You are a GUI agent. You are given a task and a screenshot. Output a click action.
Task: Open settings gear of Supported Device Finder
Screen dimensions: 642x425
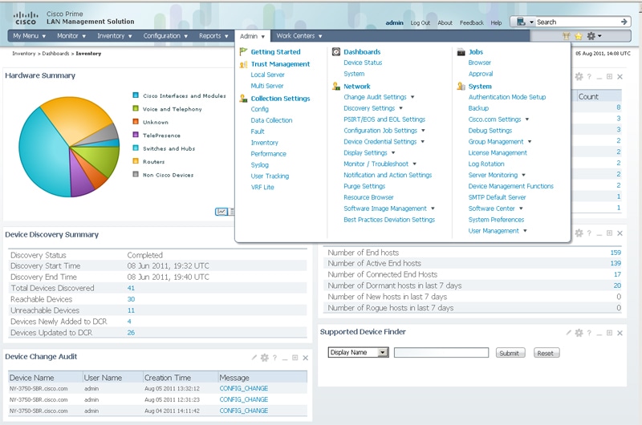click(579, 333)
